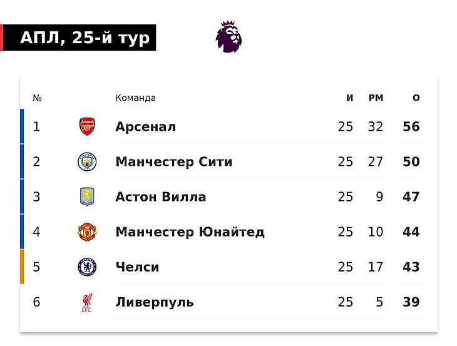Sort by the О points column header

coord(416,98)
